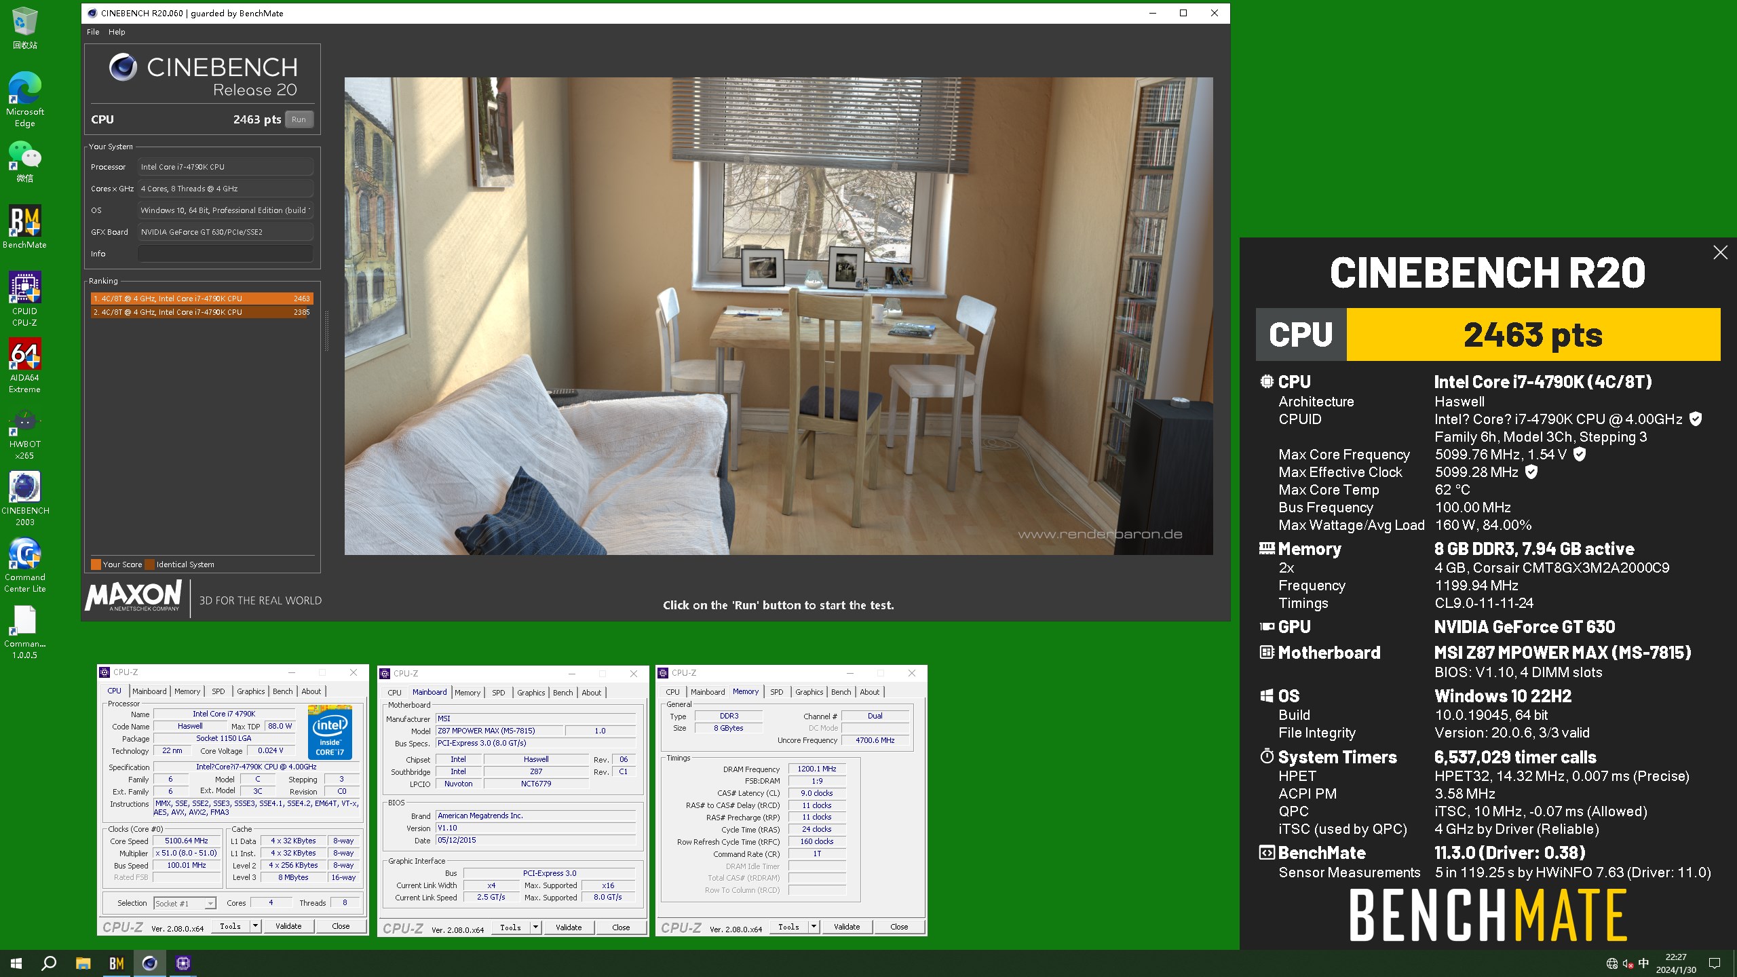Image resolution: width=1737 pixels, height=977 pixels.
Task: Launch Command Center Lite shortcut
Action: pyautogui.click(x=24, y=565)
